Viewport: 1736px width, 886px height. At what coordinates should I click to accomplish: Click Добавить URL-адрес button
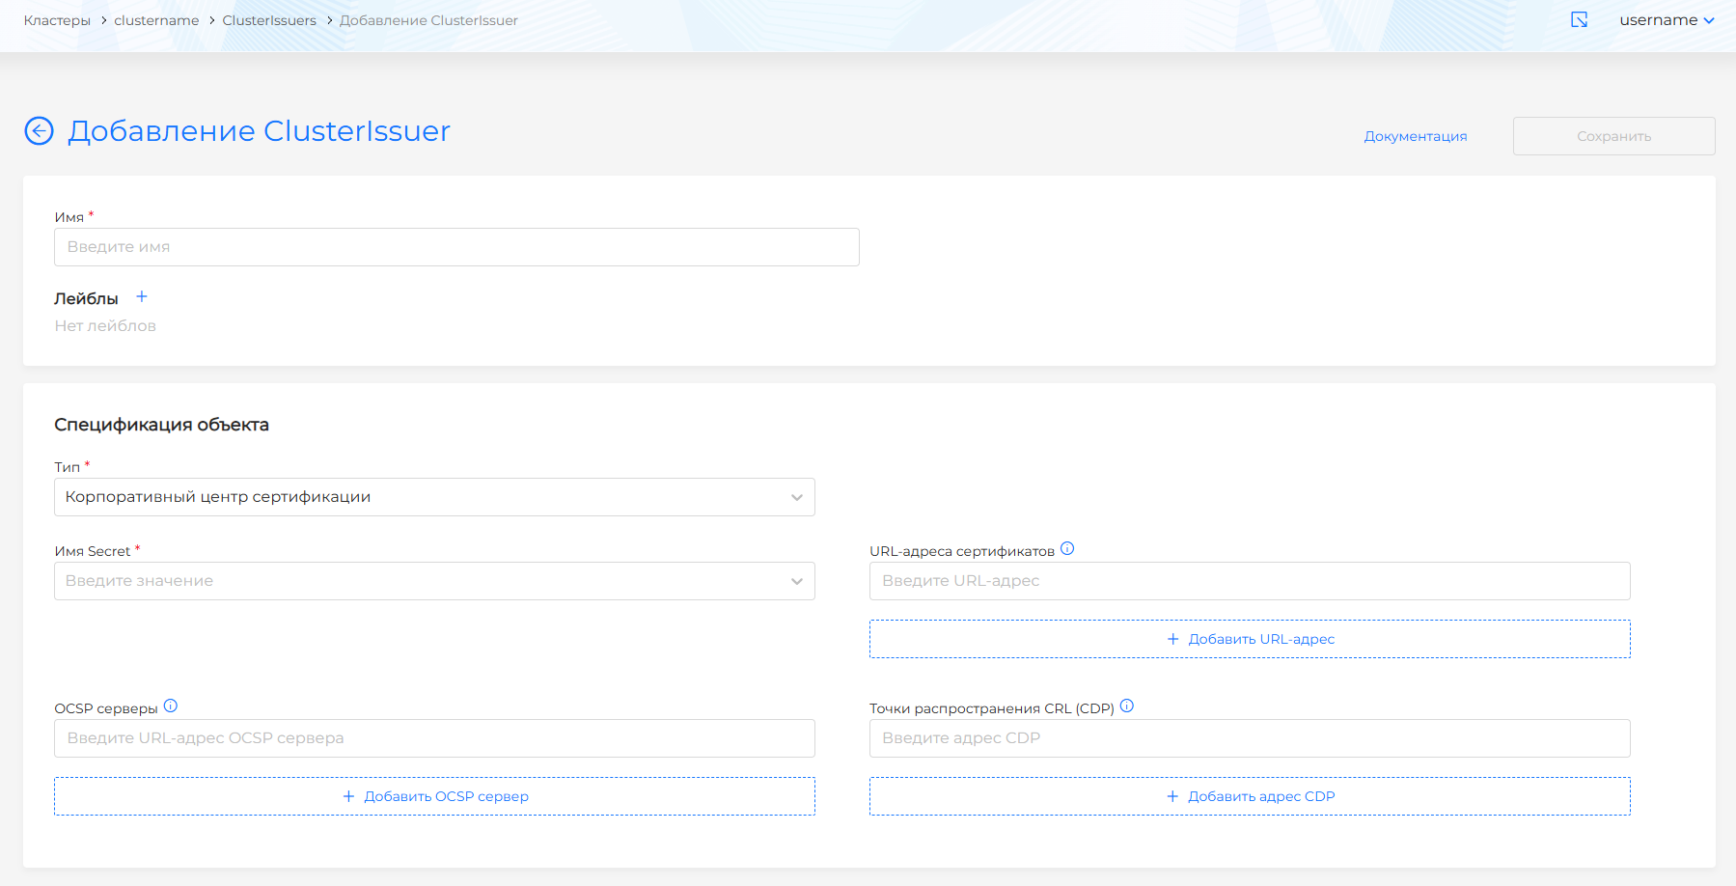(1250, 639)
